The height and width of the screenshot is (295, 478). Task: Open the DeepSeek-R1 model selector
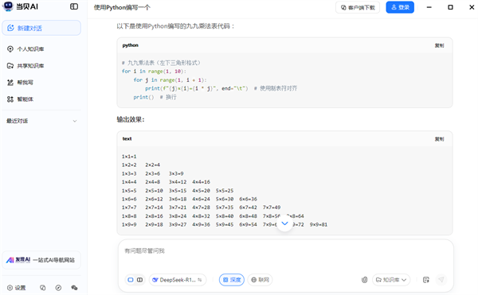178,280
